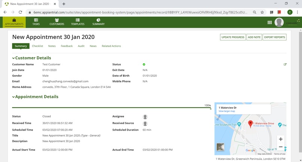Image resolution: width=302 pixels, height=162 pixels.
Task: Open the View larger map link
Action: pyautogui.click(x=227, y=111)
